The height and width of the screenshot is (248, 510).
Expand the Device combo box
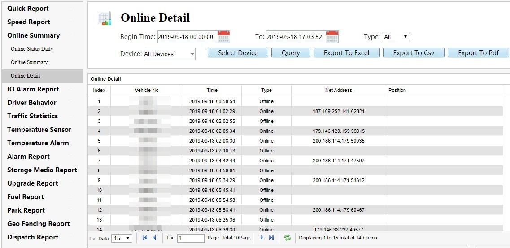192,54
